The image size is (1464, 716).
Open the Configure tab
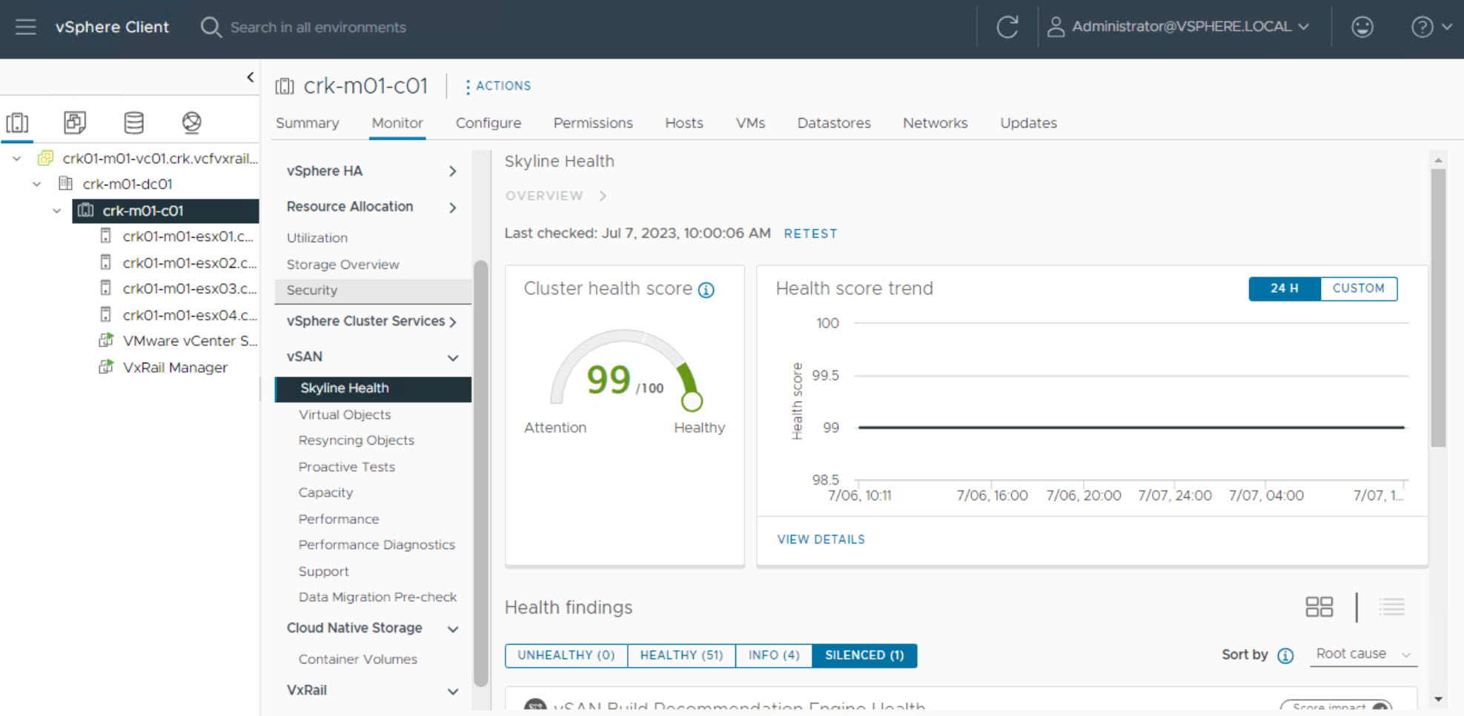488,123
